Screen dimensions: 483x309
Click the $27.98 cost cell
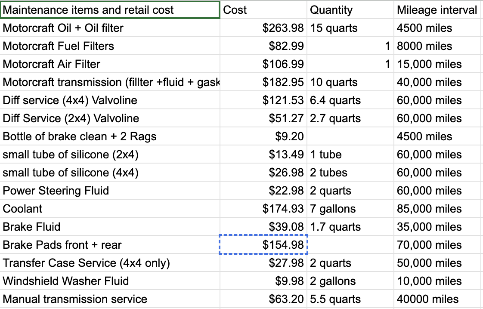pos(263,263)
